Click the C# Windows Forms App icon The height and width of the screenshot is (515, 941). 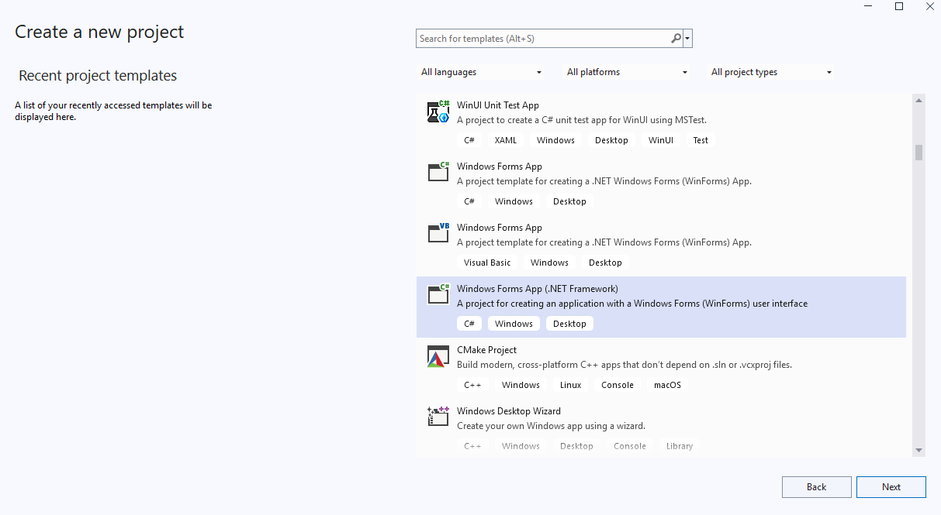pos(438,172)
